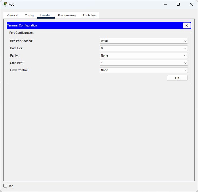The height and width of the screenshot is (192, 198).
Task: Expand the Data Bits combo box
Action: pyautogui.click(x=144, y=48)
